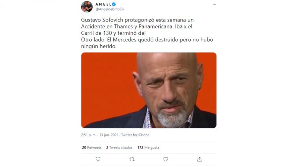Like the tweet with the heart icon

[x=166, y=159]
